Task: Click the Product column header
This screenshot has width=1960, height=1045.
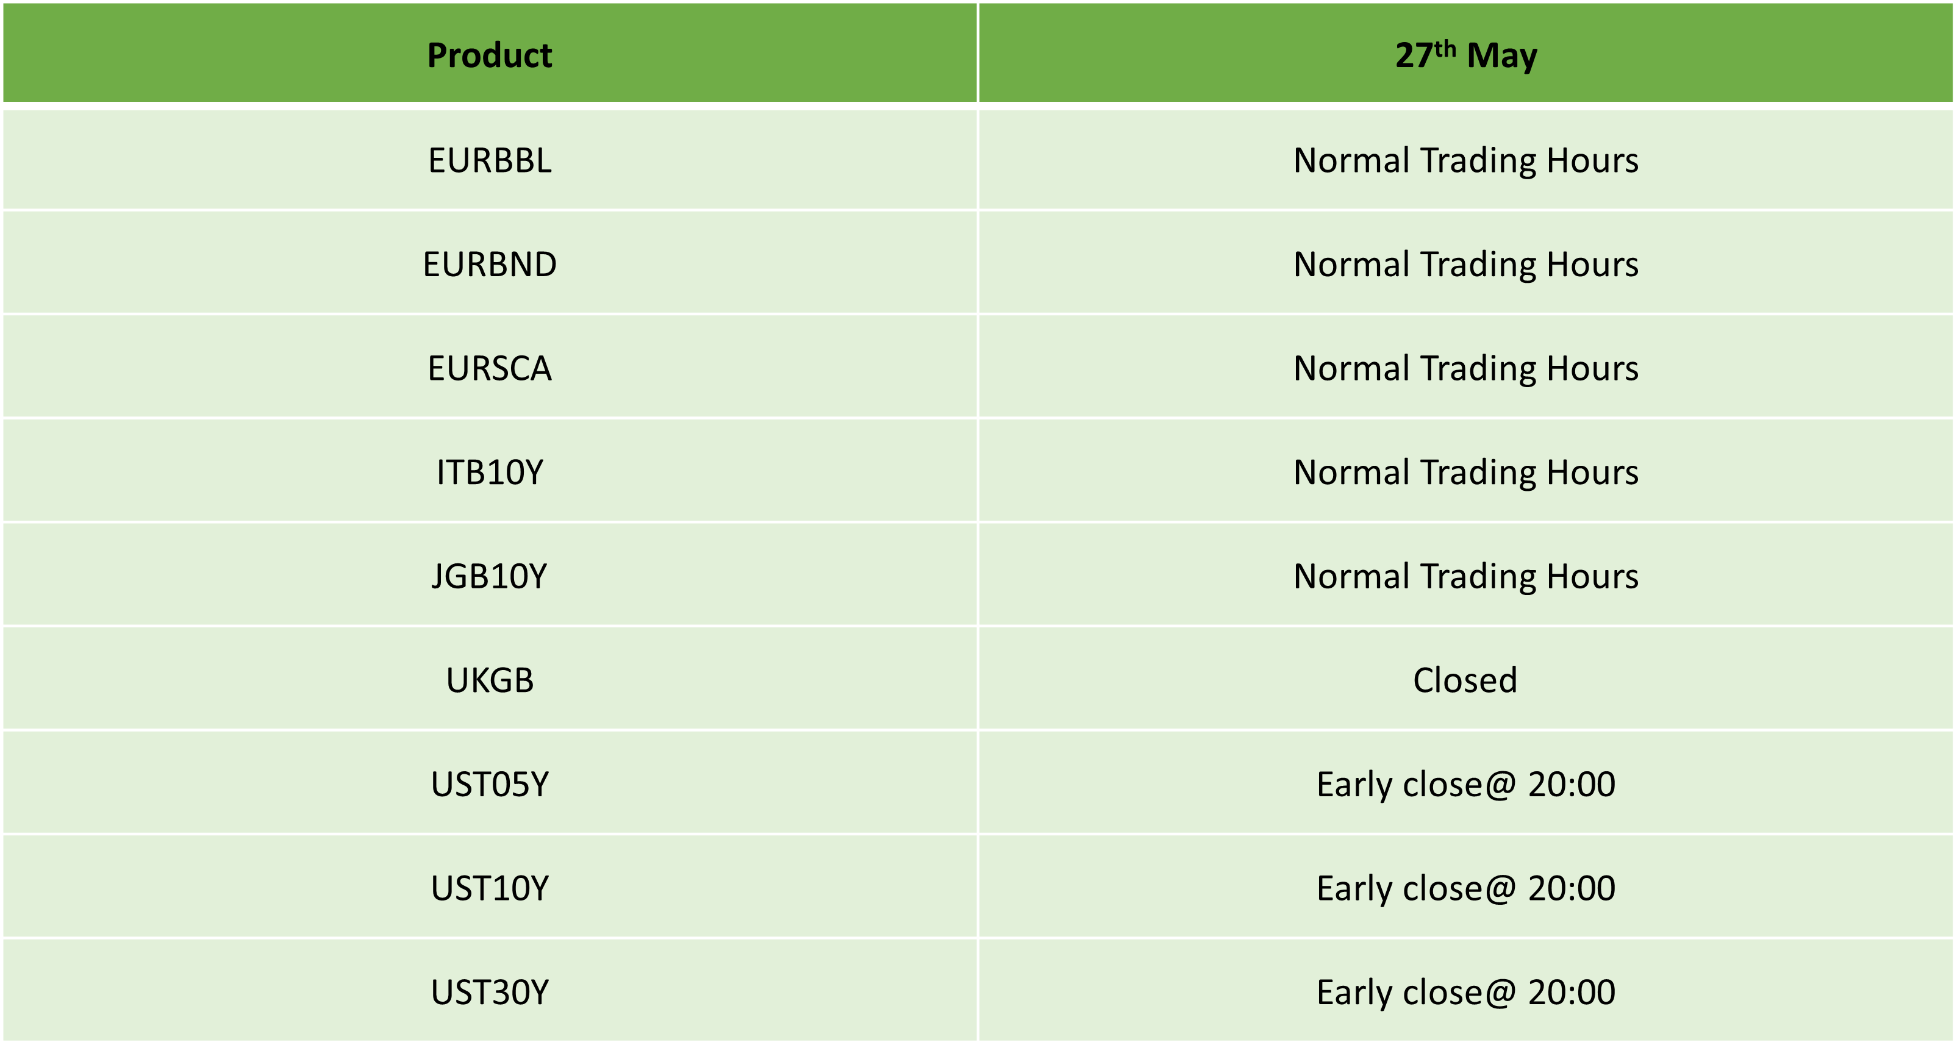Action: click(x=489, y=53)
